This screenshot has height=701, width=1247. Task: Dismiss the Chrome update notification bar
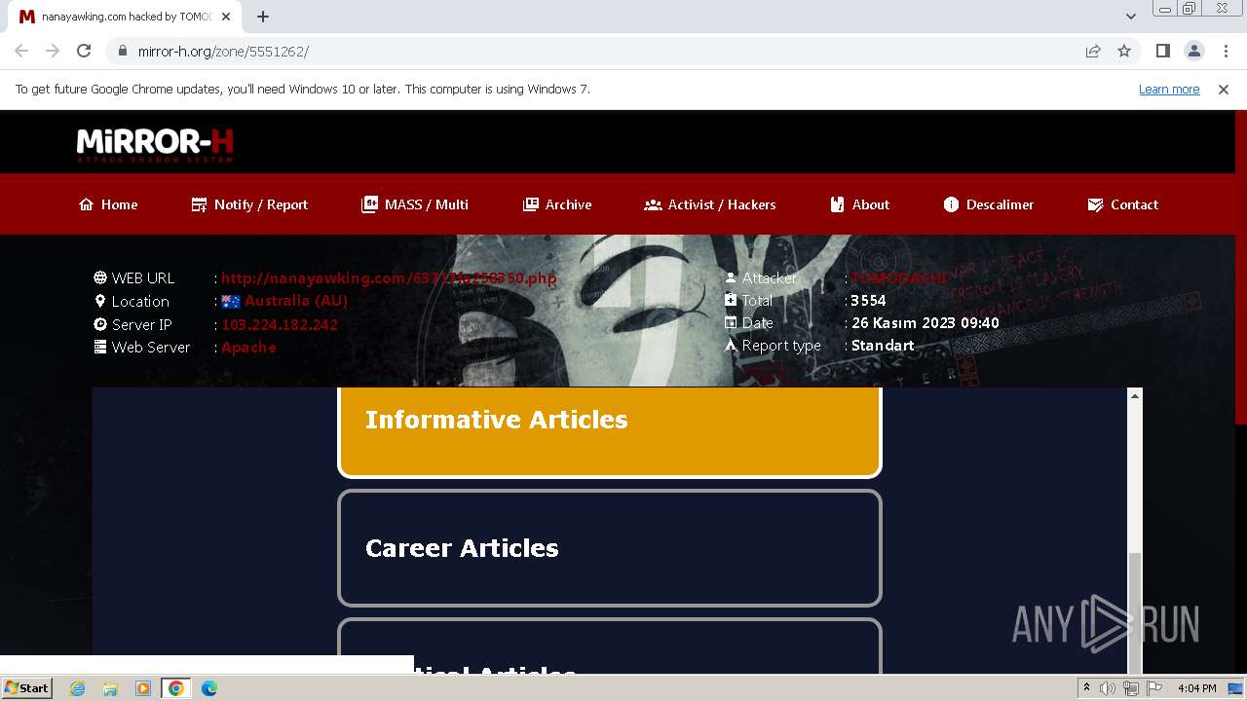(x=1224, y=89)
